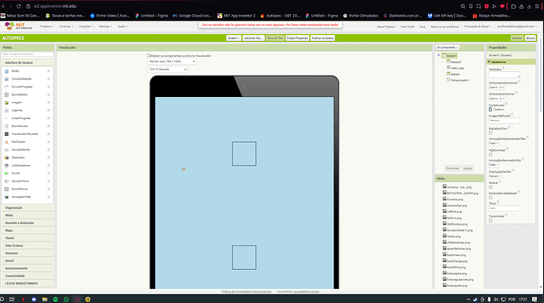The image size is (544, 303).
Task: Click the CorDeFundo color swatch
Action: click(x=490, y=110)
